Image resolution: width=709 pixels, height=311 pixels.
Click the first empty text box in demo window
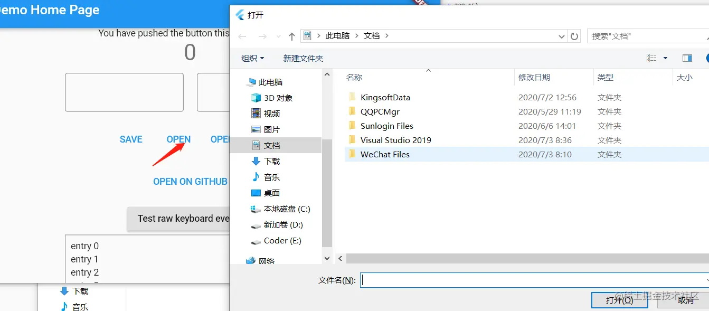click(x=124, y=92)
